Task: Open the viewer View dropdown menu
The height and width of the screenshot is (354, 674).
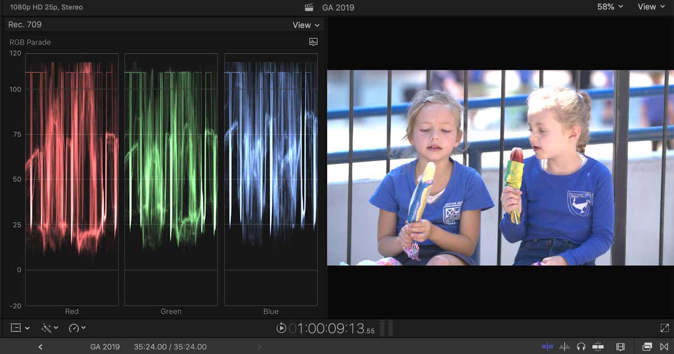Action: [652, 7]
